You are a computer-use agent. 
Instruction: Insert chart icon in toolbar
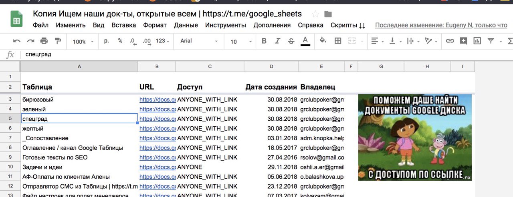(477, 41)
